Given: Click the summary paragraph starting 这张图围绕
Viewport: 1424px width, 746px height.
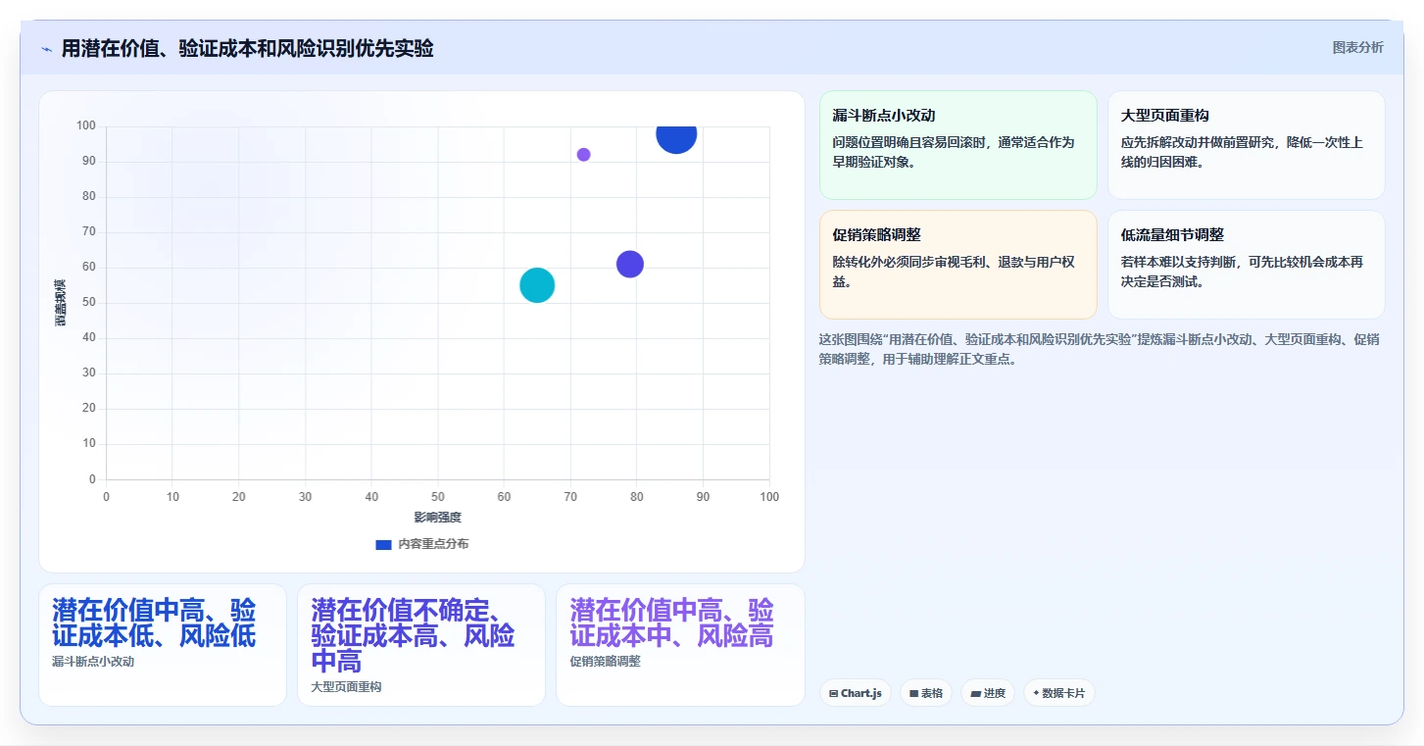Looking at the screenshot, I should click(1099, 349).
